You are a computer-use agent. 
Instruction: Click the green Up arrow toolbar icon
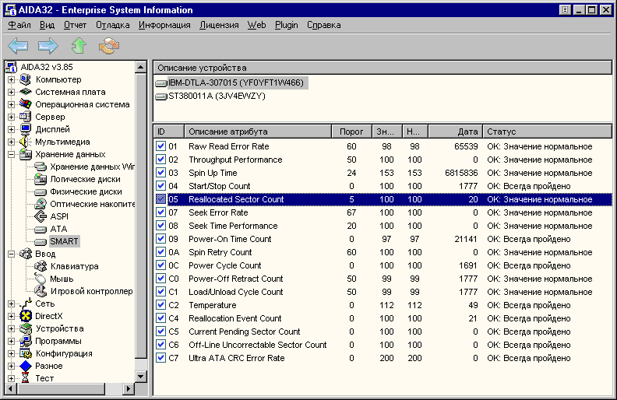[79, 46]
